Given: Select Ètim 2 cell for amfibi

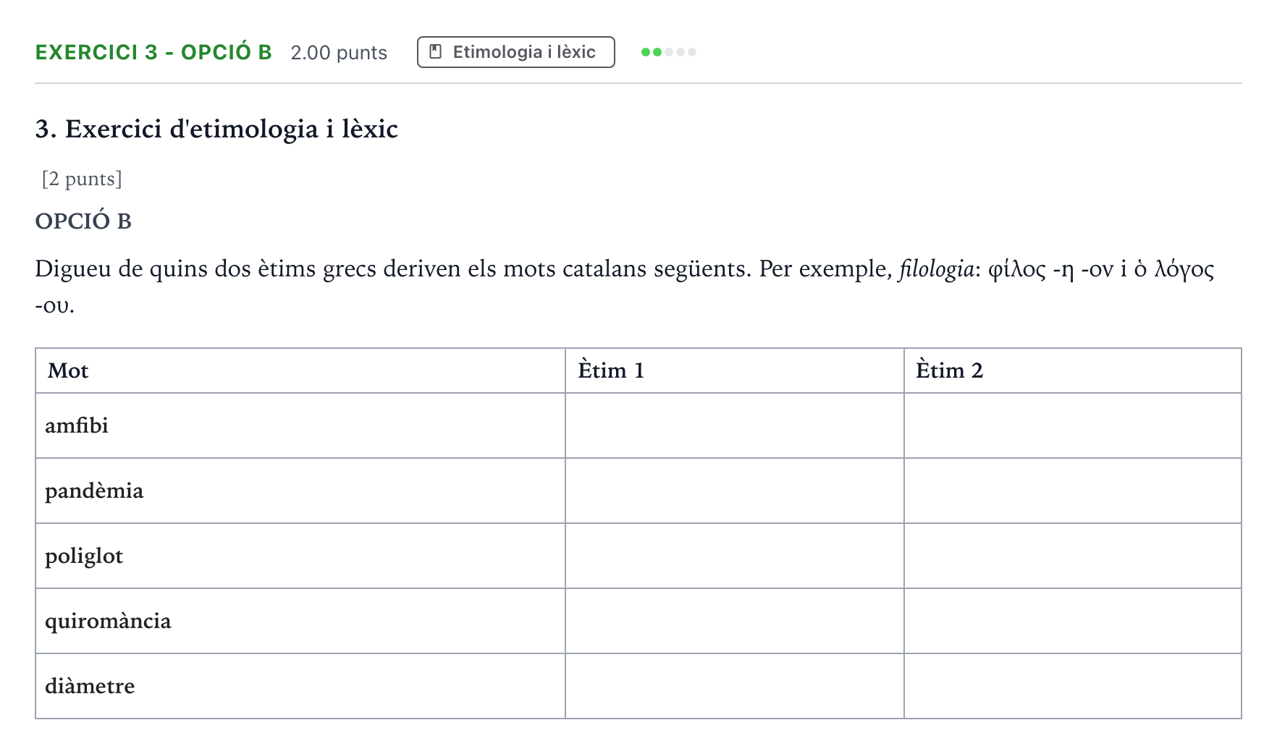Looking at the screenshot, I should click(1073, 425).
